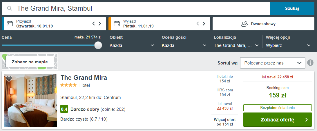Advance check-in date with next arrow
The image size is (317, 131).
coord(100,24)
